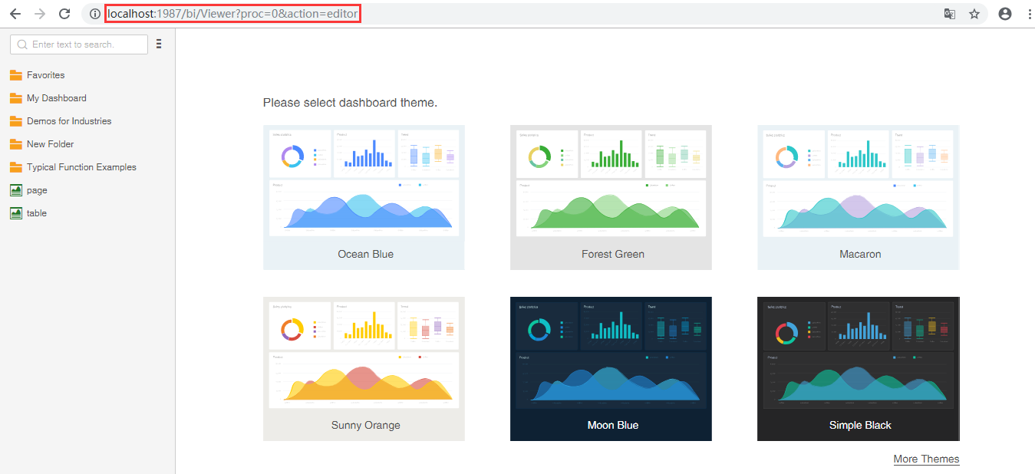
Task: Choose the Forest Green theme
Action: click(611, 197)
